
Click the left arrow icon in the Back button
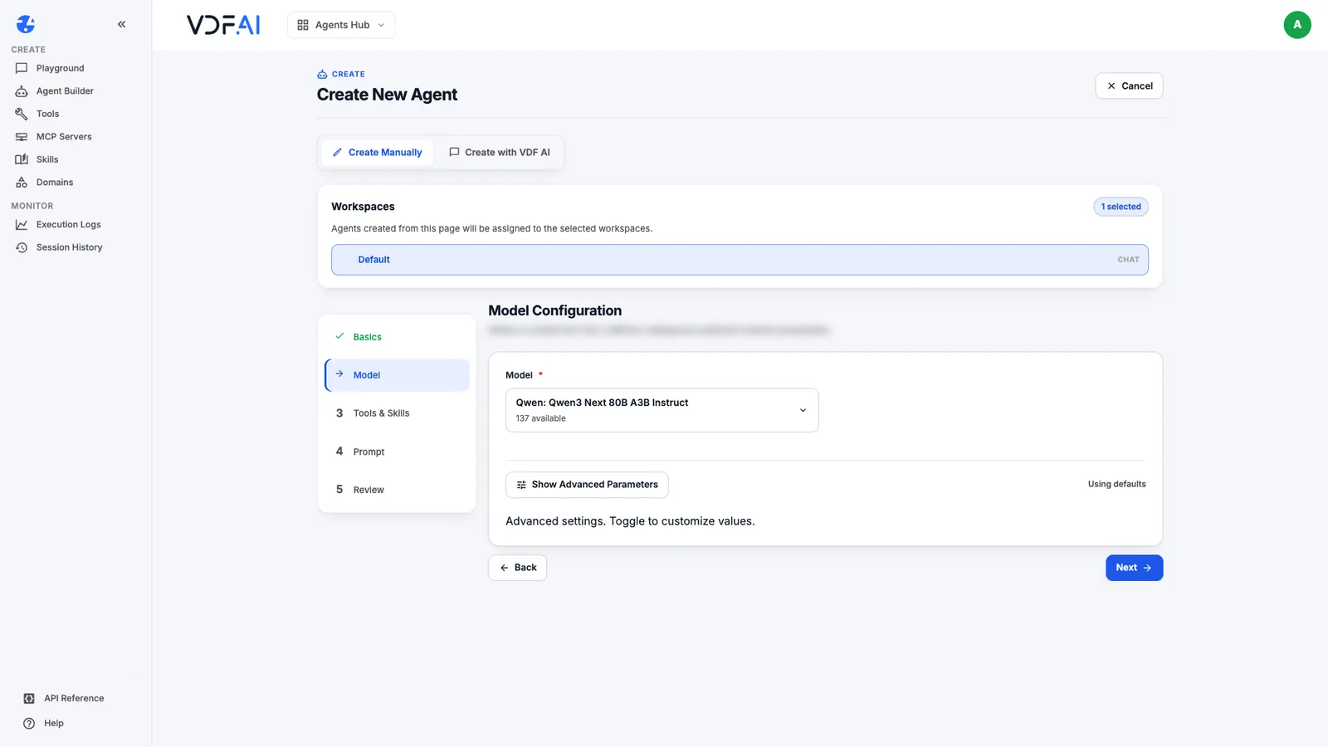pyautogui.click(x=504, y=568)
